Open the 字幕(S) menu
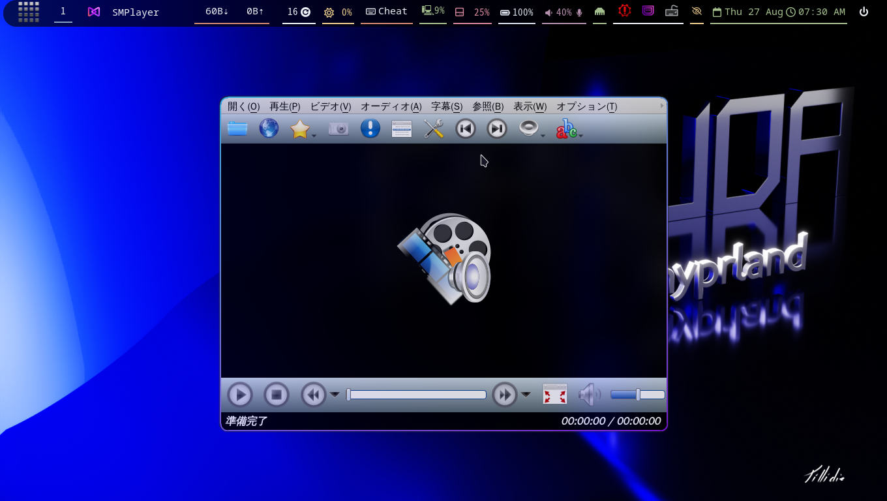The height and width of the screenshot is (501, 887). [x=447, y=106]
